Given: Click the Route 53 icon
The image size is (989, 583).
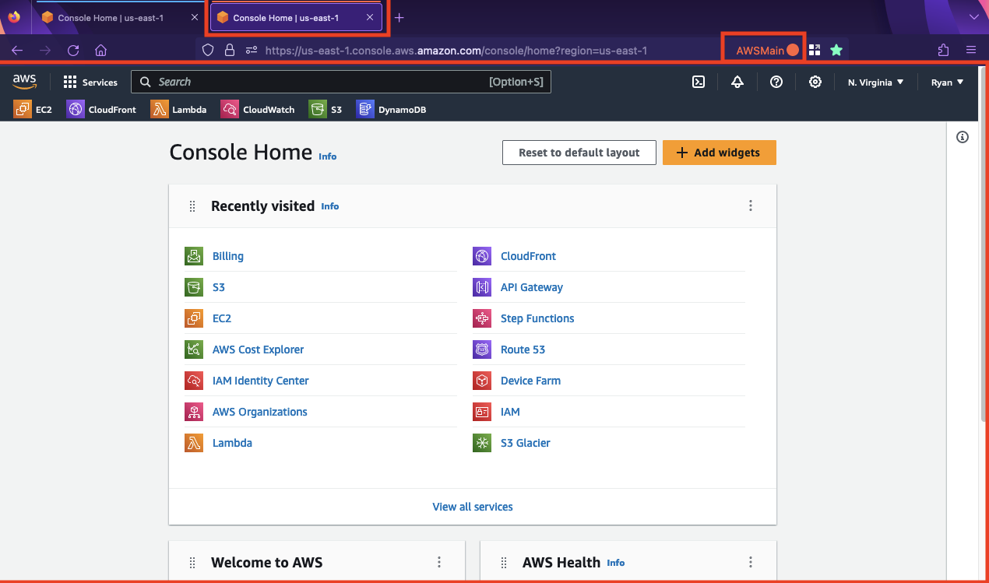Looking at the screenshot, I should [x=482, y=349].
